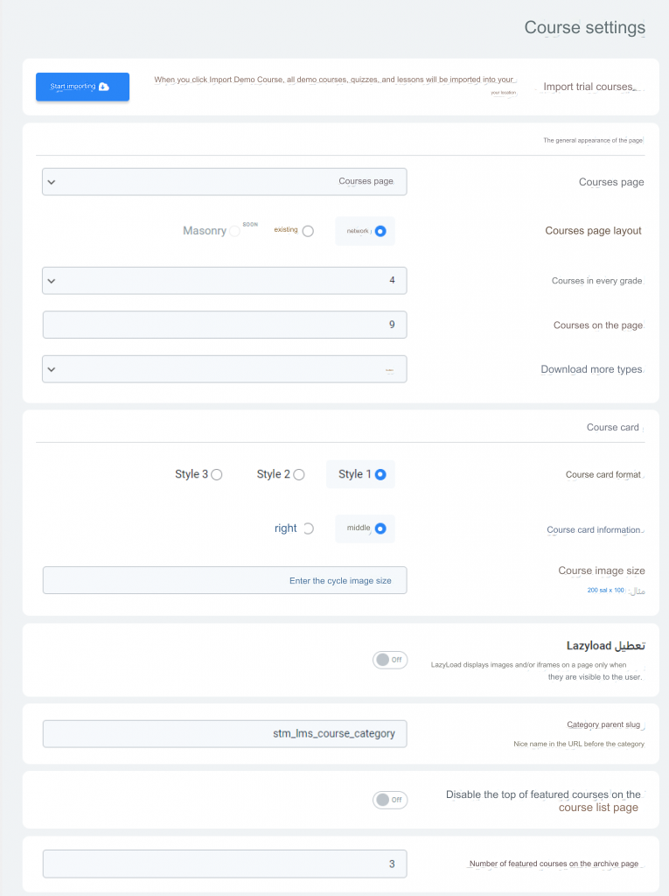
Task: Click the Course settings heading
Action: pos(585,27)
